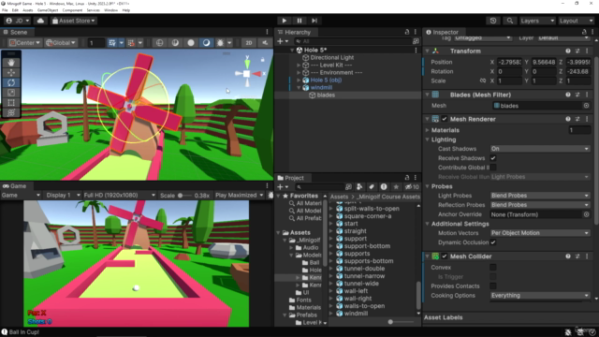Viewport: 599px width, 337px height.
Task: Collapse the windmill hierarchy item
Action: pyautogui.click(x=299, y=87)
